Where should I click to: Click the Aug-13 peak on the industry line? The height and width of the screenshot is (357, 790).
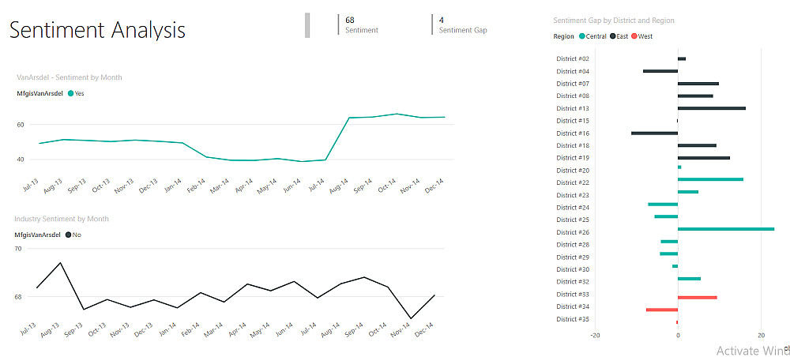point(60,263)
